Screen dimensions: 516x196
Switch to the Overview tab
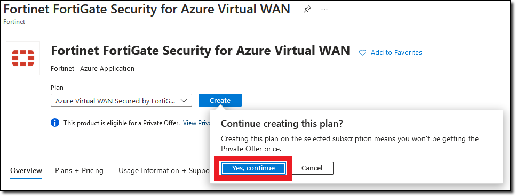click(x=26, y=171)
